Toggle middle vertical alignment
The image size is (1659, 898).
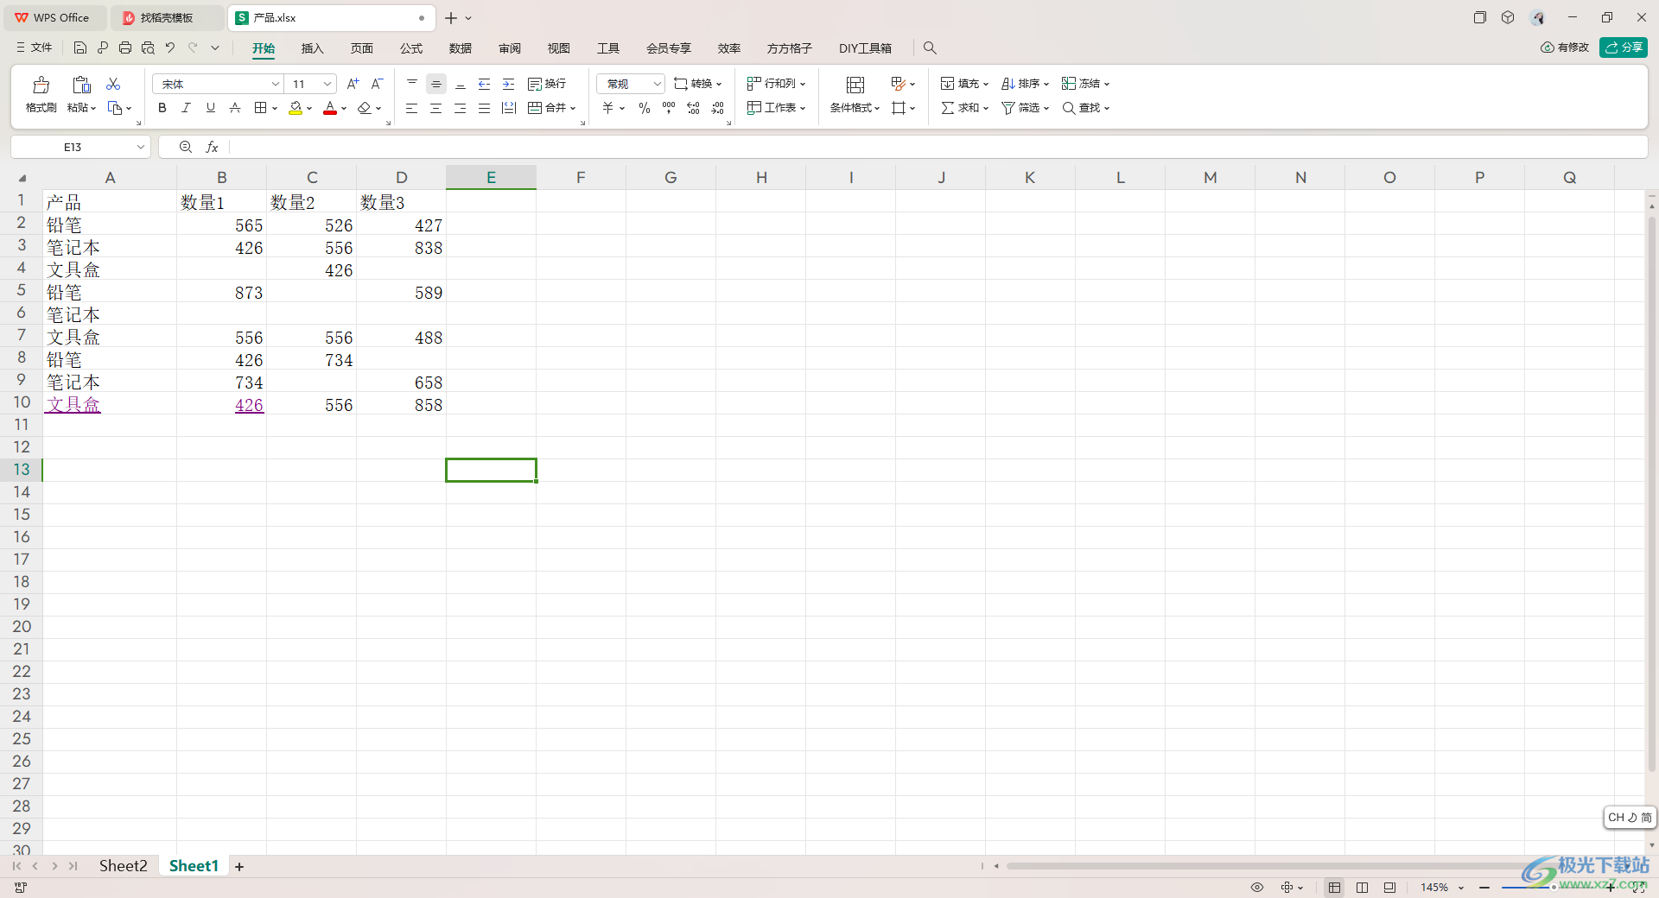point(436,84)
